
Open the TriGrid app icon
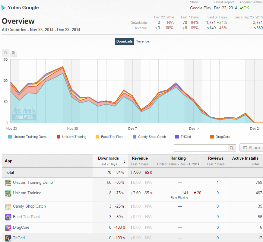[8, 238]
